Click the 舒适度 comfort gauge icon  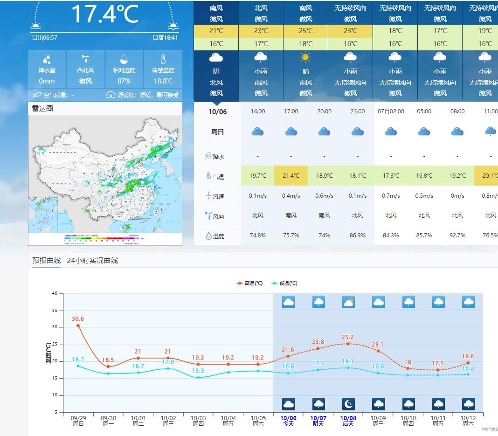coord(110,95)
